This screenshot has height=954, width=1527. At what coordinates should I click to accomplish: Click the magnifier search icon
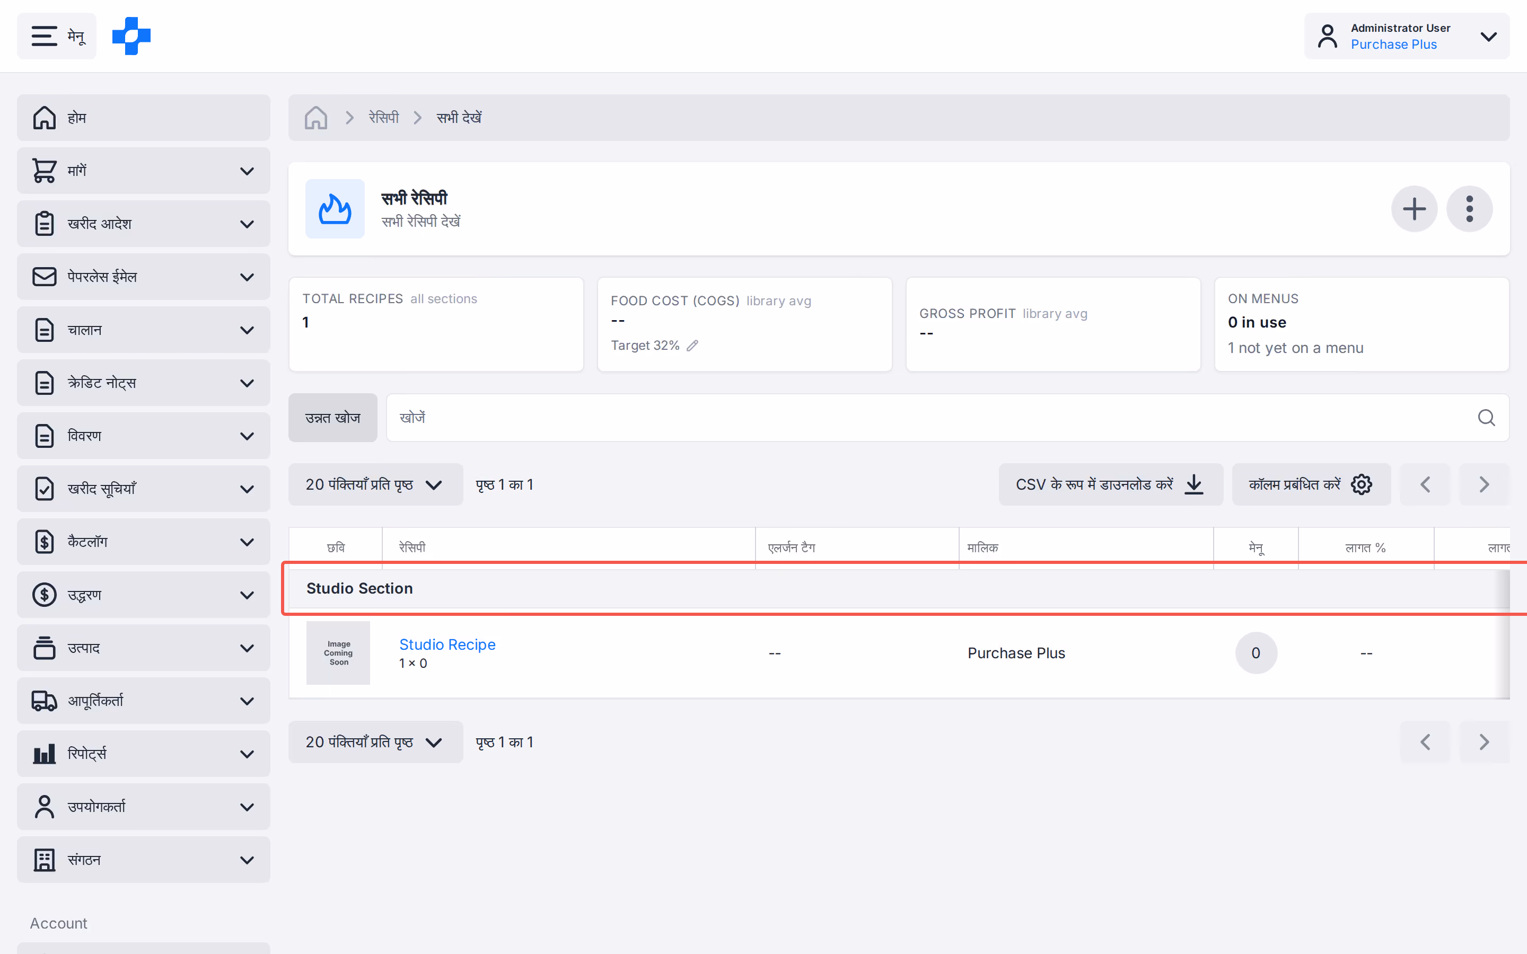(x=1486, y=418)
